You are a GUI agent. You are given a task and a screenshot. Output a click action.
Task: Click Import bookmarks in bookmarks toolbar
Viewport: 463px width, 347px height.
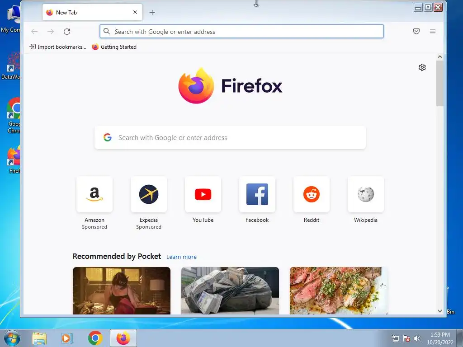click(58, 47)
